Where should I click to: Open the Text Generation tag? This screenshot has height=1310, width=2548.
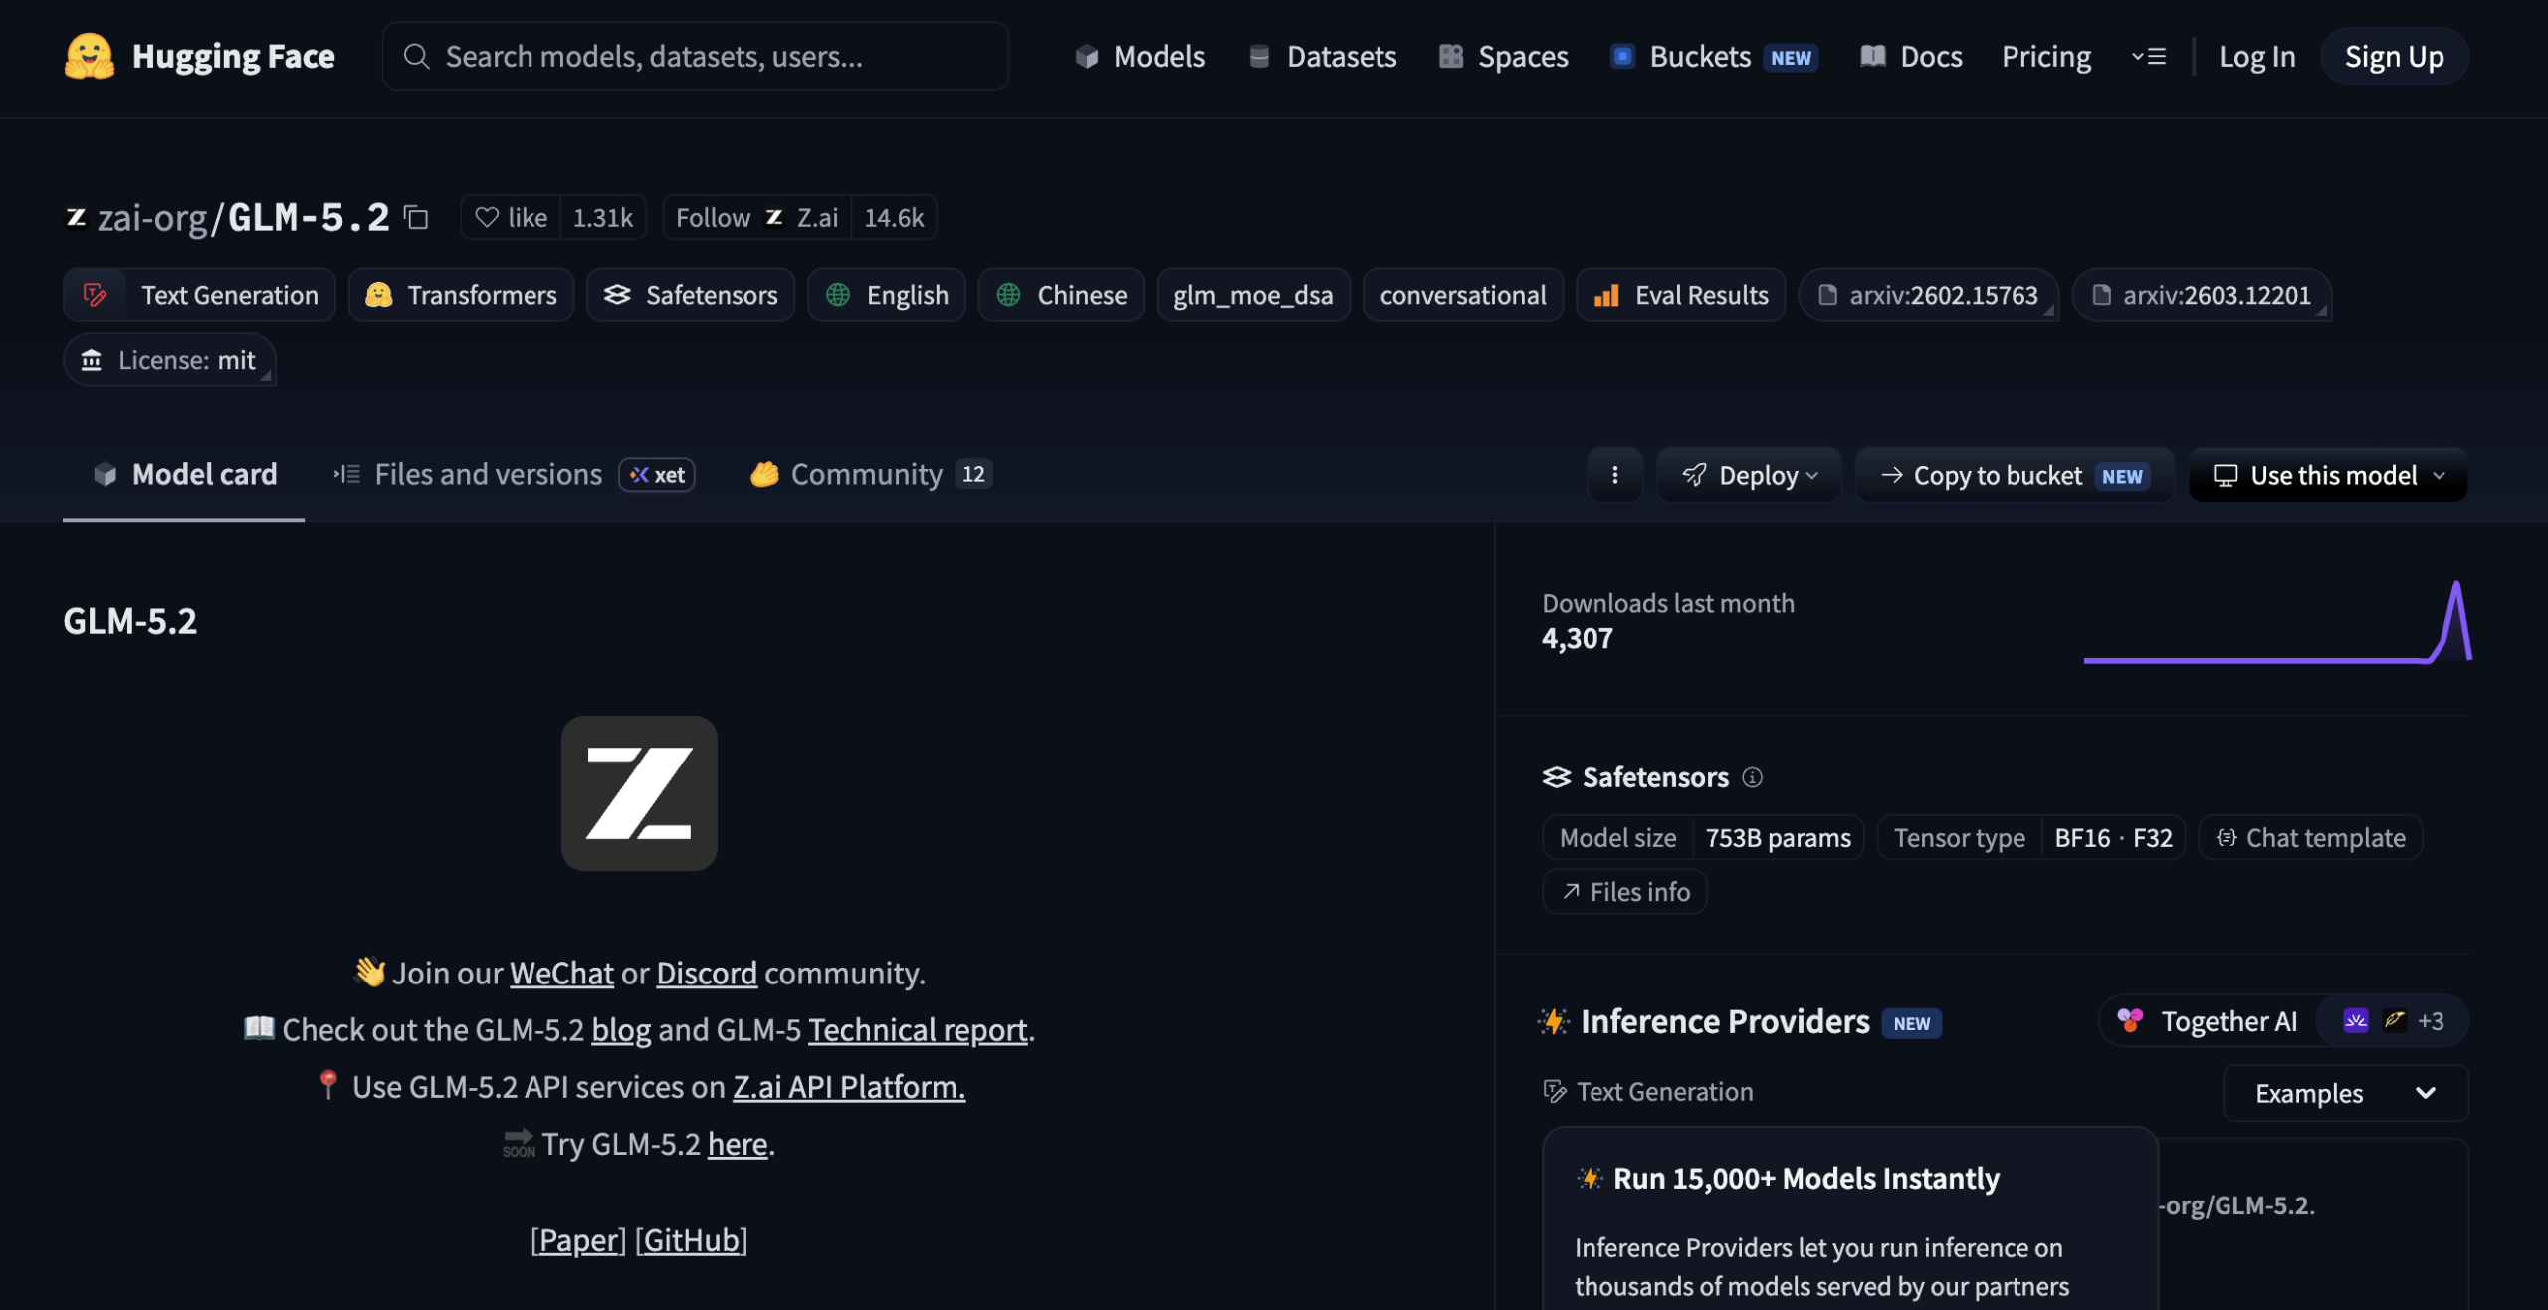point(199,295)
